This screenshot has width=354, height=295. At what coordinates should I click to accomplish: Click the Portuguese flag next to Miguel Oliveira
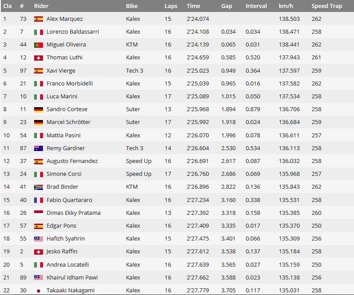coord(39,45)
